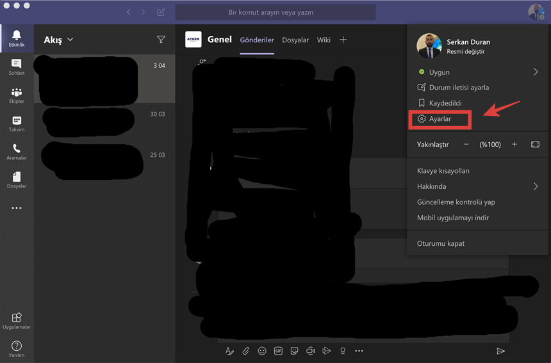
Task: Click Resmi değiştir link
Action: tap(466, 52)
